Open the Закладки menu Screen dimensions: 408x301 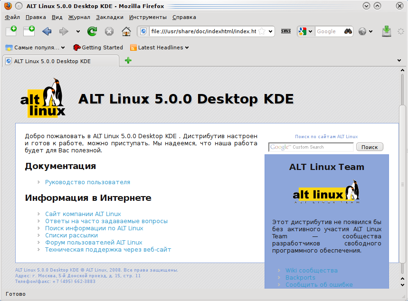[109, 17]
